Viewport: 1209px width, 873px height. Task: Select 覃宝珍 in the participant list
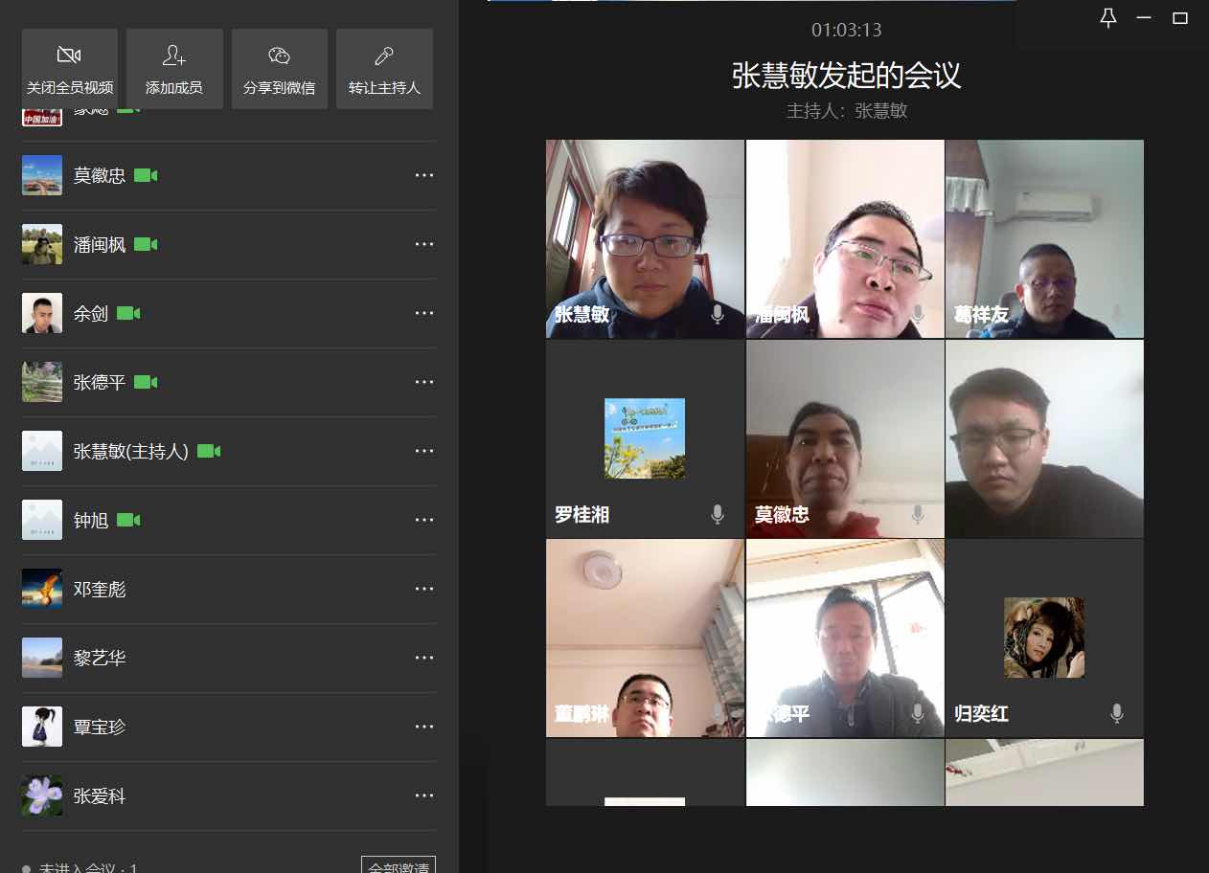(100, 727)
